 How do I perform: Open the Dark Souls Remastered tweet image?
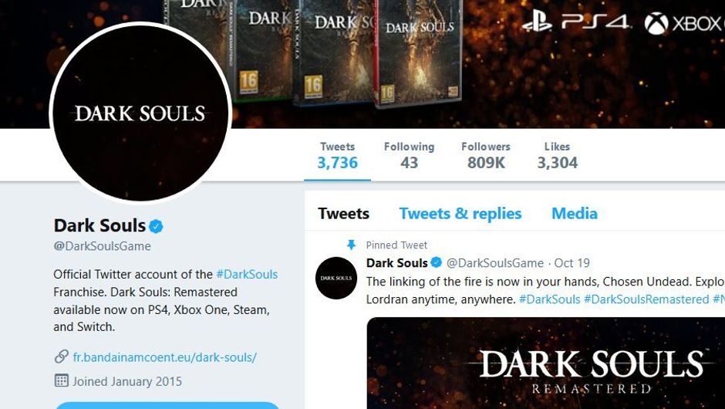click(546, 363)
